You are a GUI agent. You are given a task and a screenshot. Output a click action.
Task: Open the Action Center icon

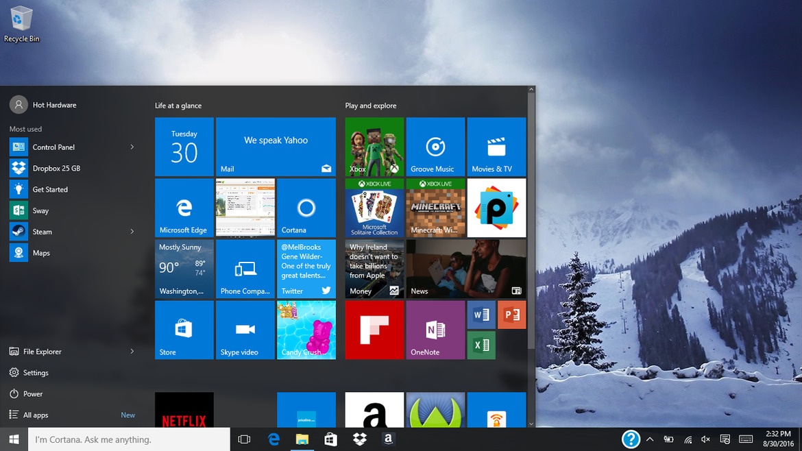click(725, 439)
